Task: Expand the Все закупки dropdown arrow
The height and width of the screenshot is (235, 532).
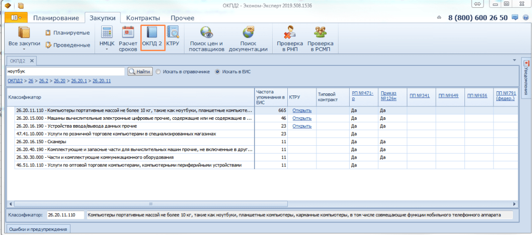Action: coord(24,49)
